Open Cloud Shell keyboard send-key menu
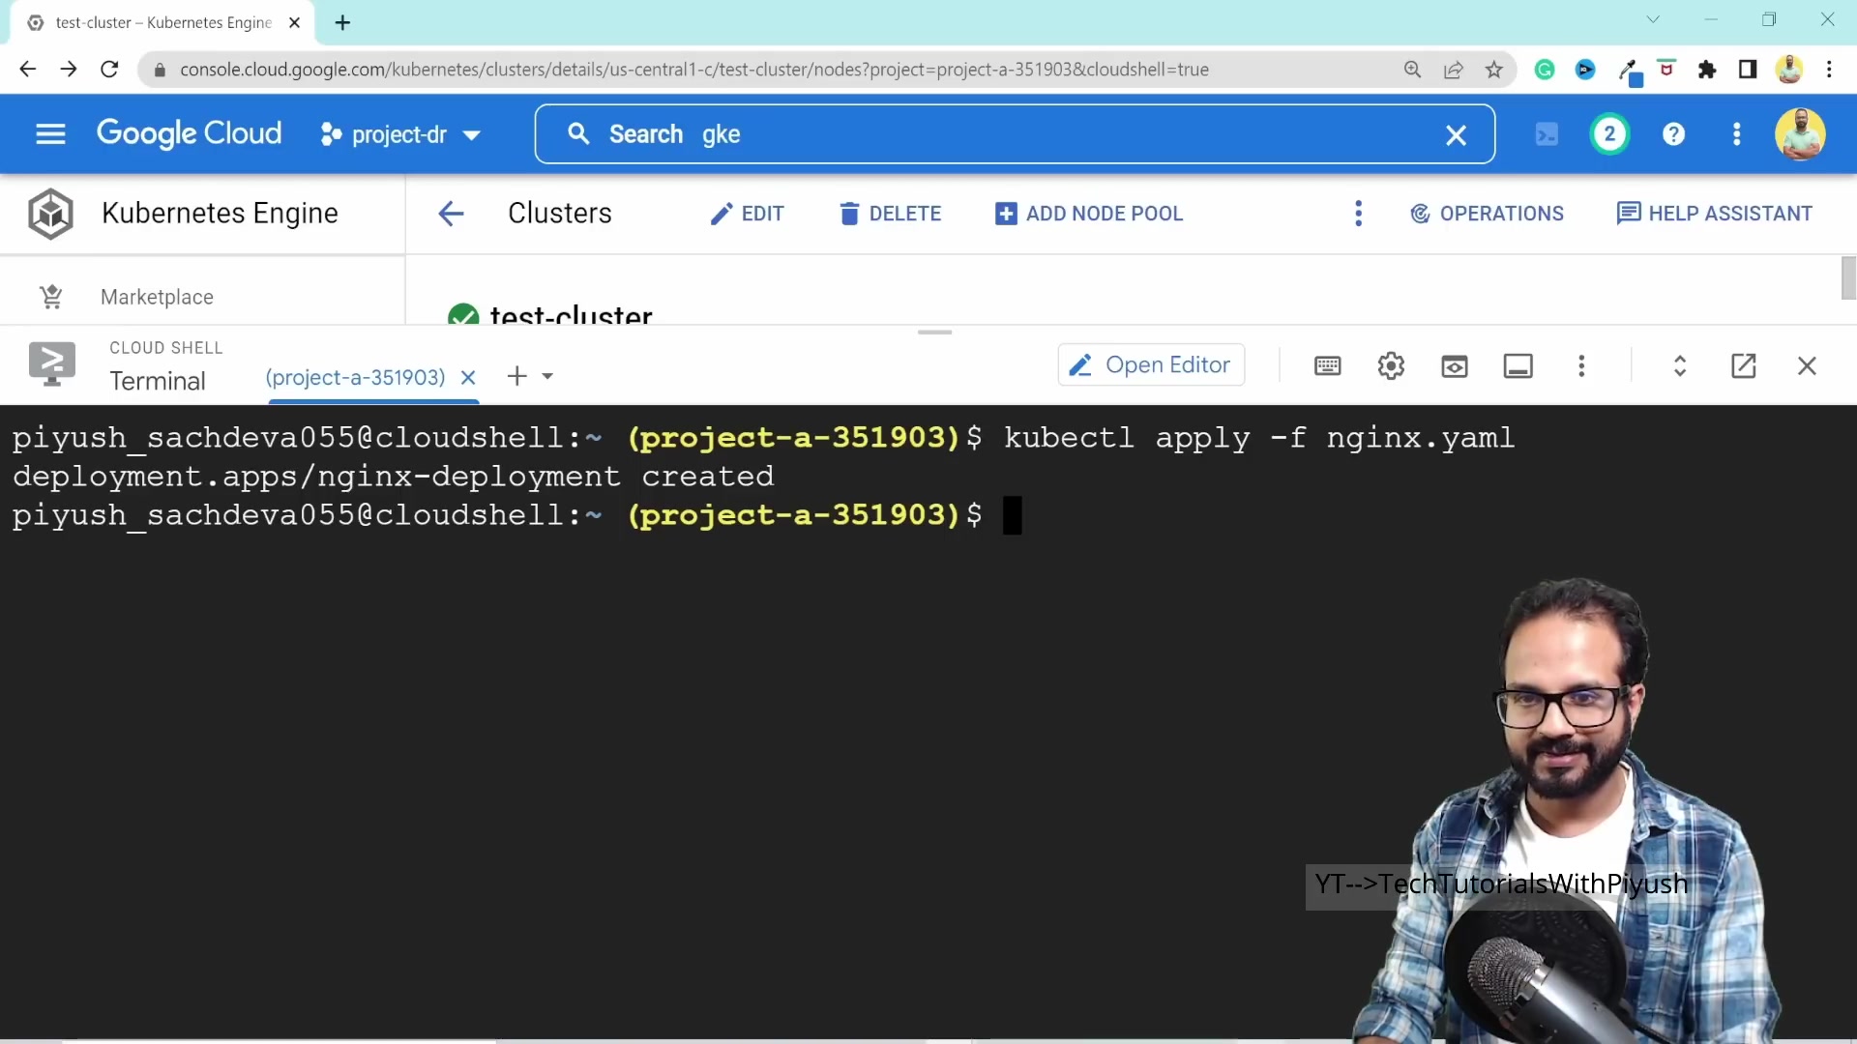The width and height of the screenshot is (1857, 1044). tap(1328, 365)
